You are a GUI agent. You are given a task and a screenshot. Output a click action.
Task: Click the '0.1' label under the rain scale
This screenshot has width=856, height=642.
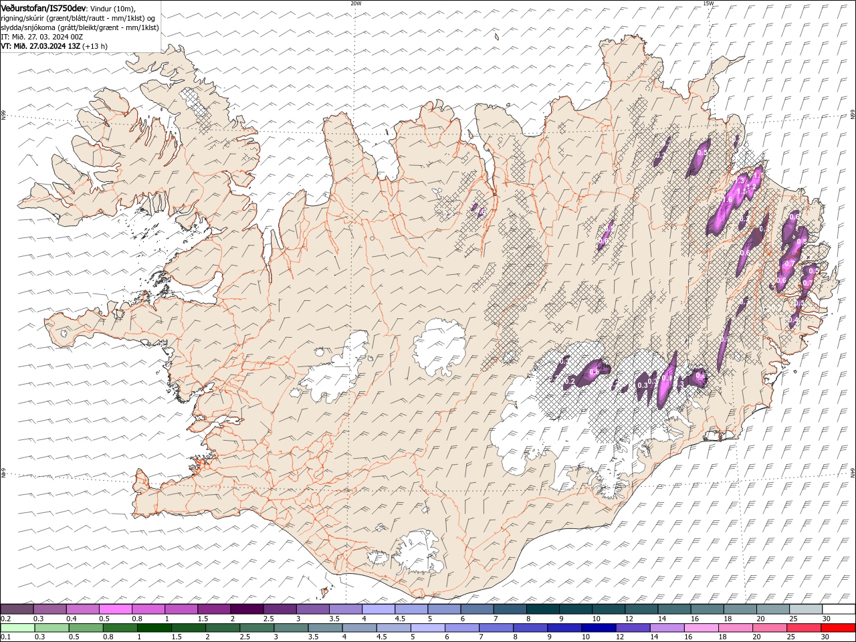click(x=5, y=637)
